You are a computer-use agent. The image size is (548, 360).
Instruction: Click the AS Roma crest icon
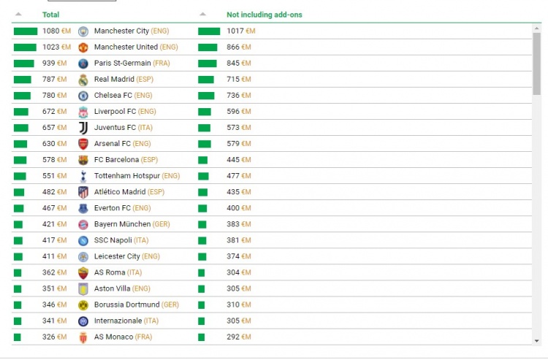tap(83, 273)
